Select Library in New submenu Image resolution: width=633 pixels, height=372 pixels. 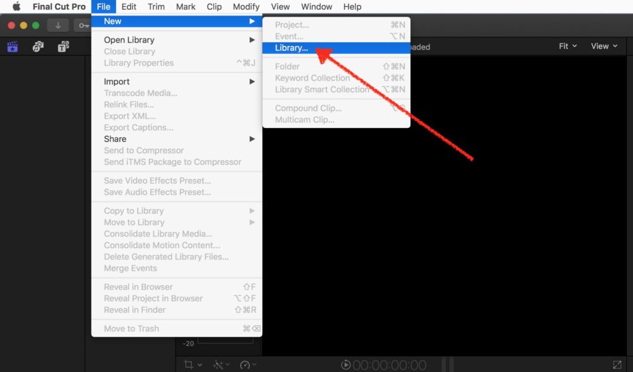336,48
